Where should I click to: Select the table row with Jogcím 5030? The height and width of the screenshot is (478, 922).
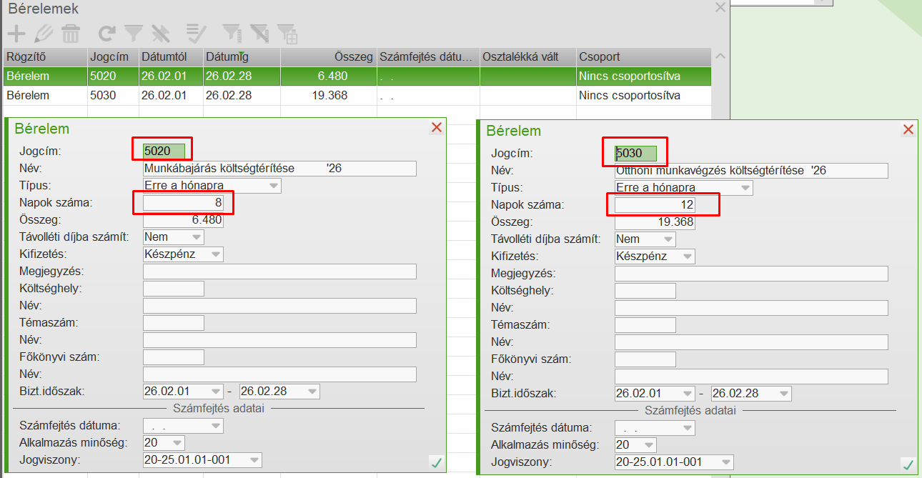[357, 95]
